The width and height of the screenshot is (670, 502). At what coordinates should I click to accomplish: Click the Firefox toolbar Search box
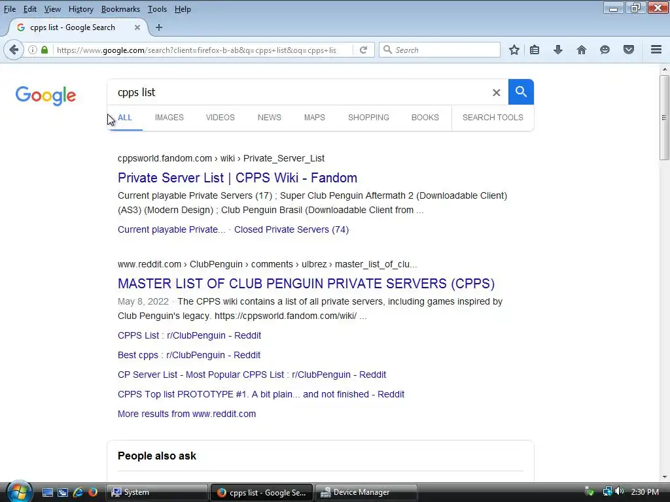click(440, 50)
